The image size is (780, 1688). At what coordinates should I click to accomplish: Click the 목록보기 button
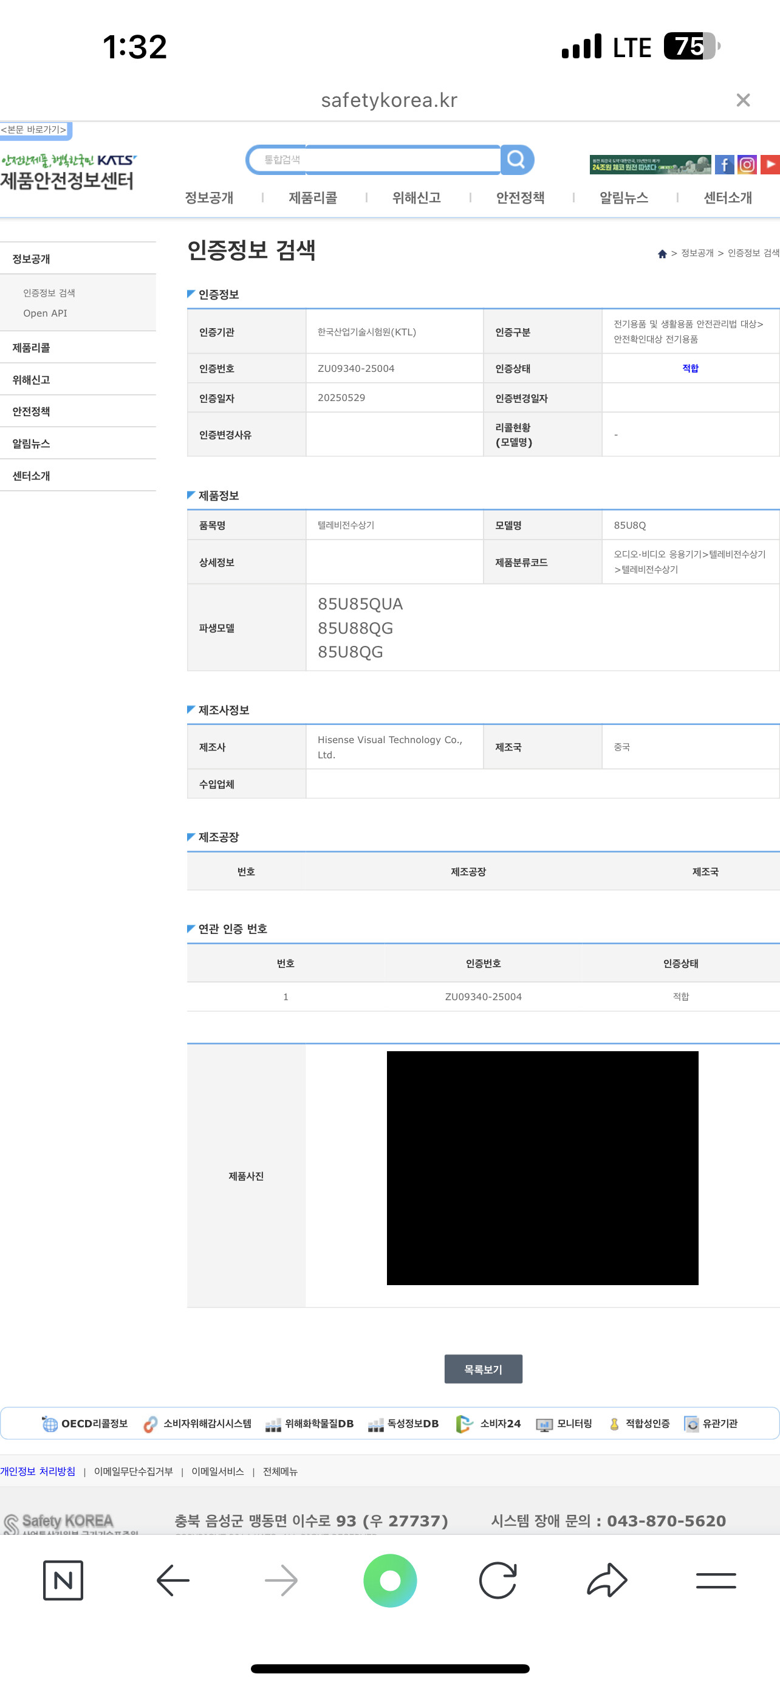(484, 1369)
